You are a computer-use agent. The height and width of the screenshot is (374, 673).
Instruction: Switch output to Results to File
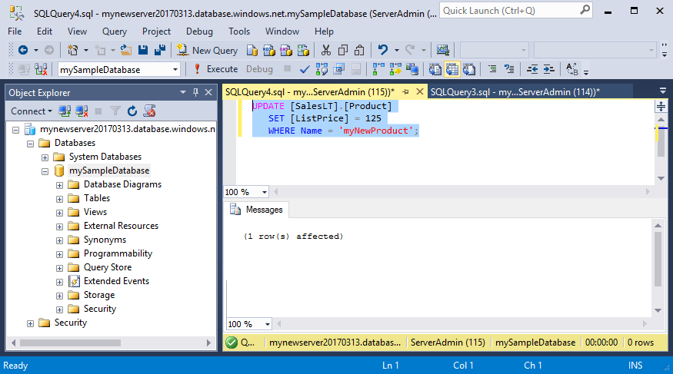pyautogui.click(x=469, y=69)
